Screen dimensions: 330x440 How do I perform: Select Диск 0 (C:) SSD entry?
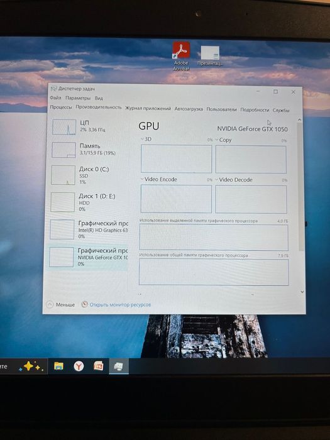point(89,175)
